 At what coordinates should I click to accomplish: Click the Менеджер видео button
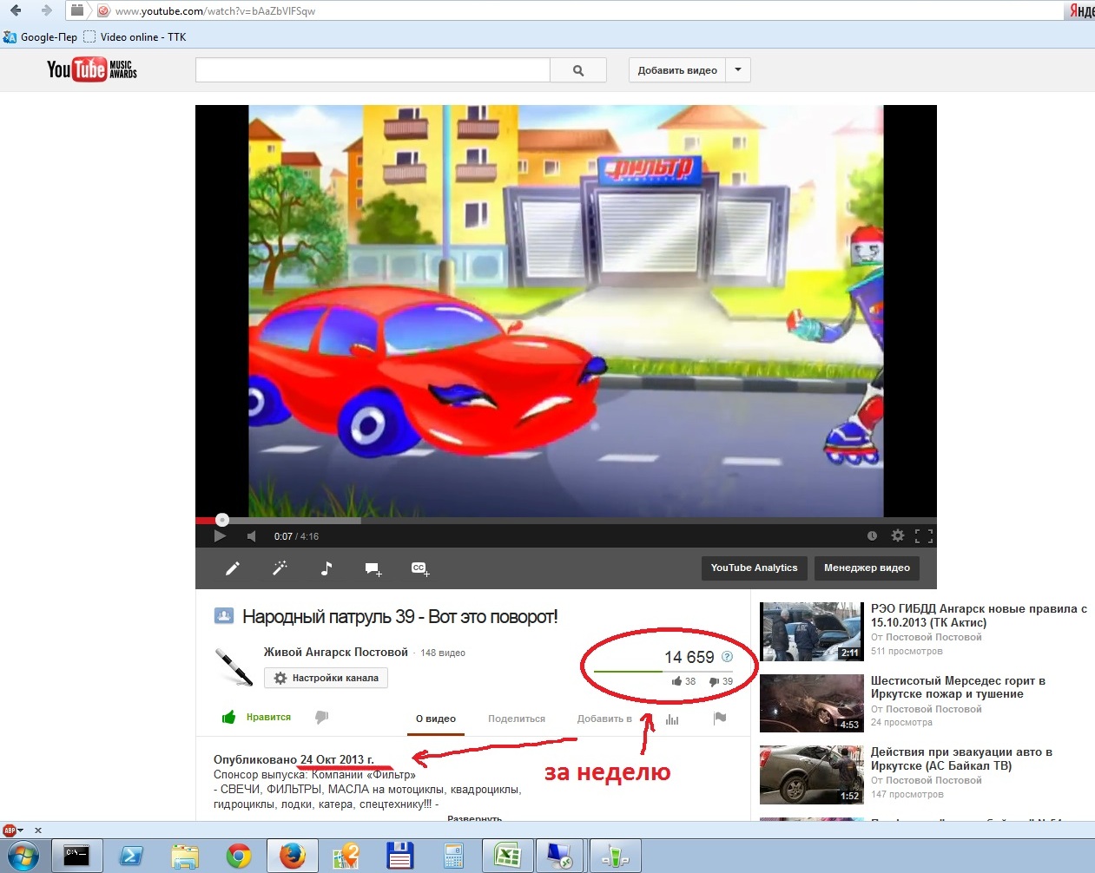click(867, 568)
